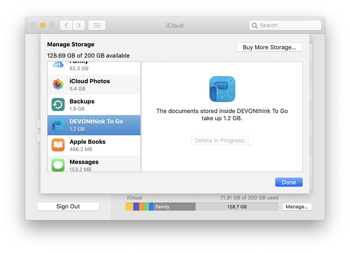Viewport: 350px width, 253px height.
Task: Click the yellow segment of storage bar
Action: (x=130, y=207)
